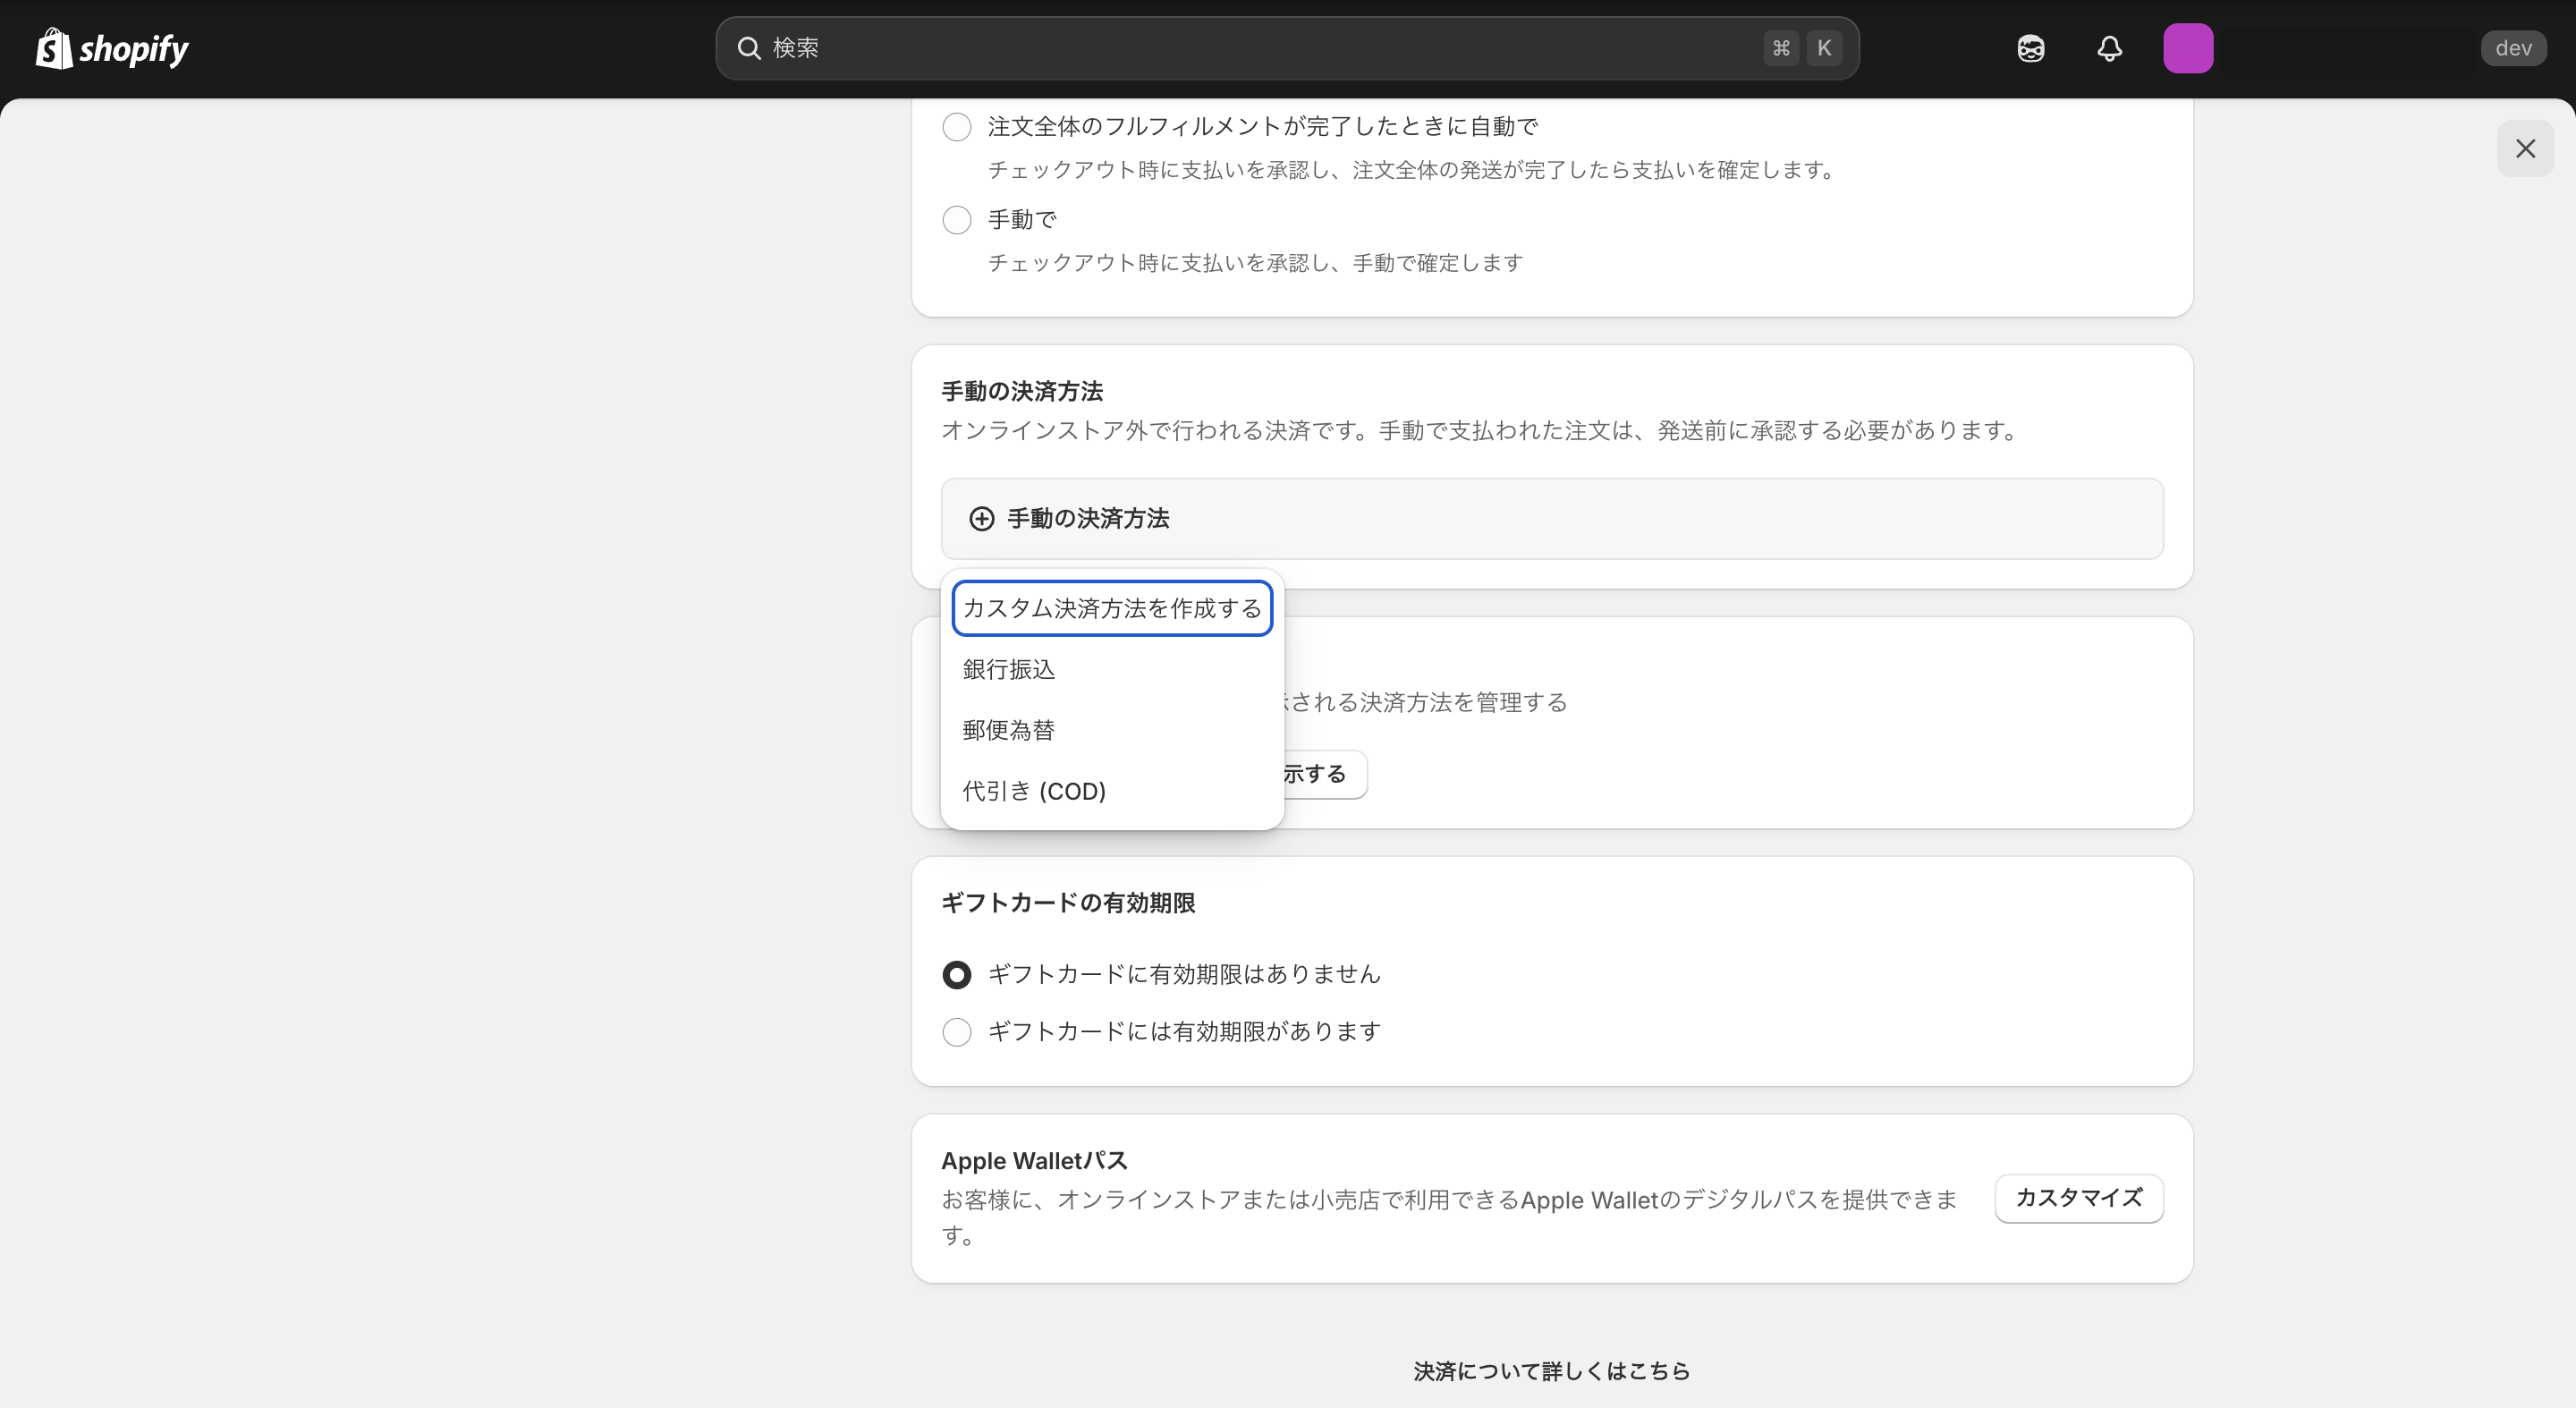Image resolution: width=2576 pixels, height=1408 pixels.
Task: Click the カスタマイズ button for Apple Wallet
Action: pos(2077,1198)
